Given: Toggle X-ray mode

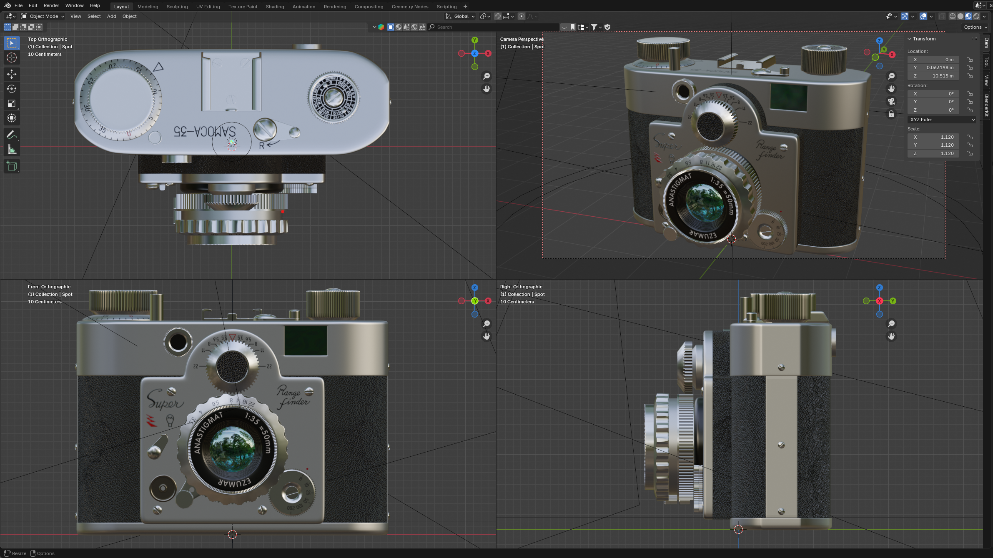Looking at the screenshot, I should (942, 16).
